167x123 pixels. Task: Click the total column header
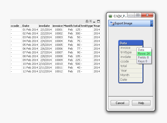tap(77, 26)
